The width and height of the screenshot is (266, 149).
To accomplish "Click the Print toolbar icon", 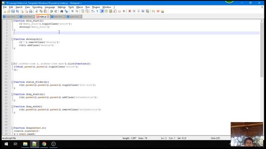I will click(x=31, y=11).
